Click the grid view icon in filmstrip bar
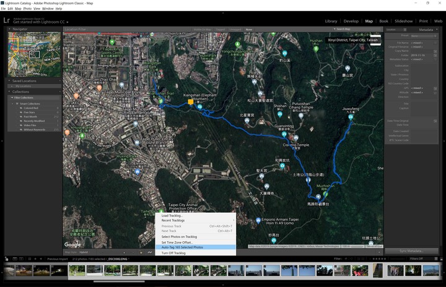The width and height of the screenshot is (446, 287). coord(30,259)
